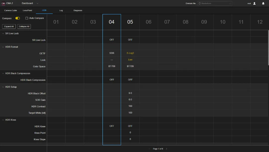
Task: Click camera 04 HDR Knee OFF value
Action: [112, 126]
